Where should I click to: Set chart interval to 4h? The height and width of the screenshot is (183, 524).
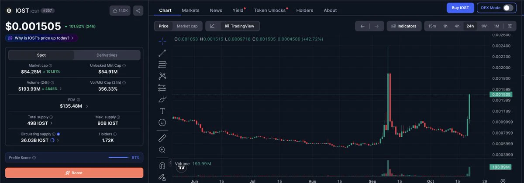pyautogui.click(x=457, y=26)
